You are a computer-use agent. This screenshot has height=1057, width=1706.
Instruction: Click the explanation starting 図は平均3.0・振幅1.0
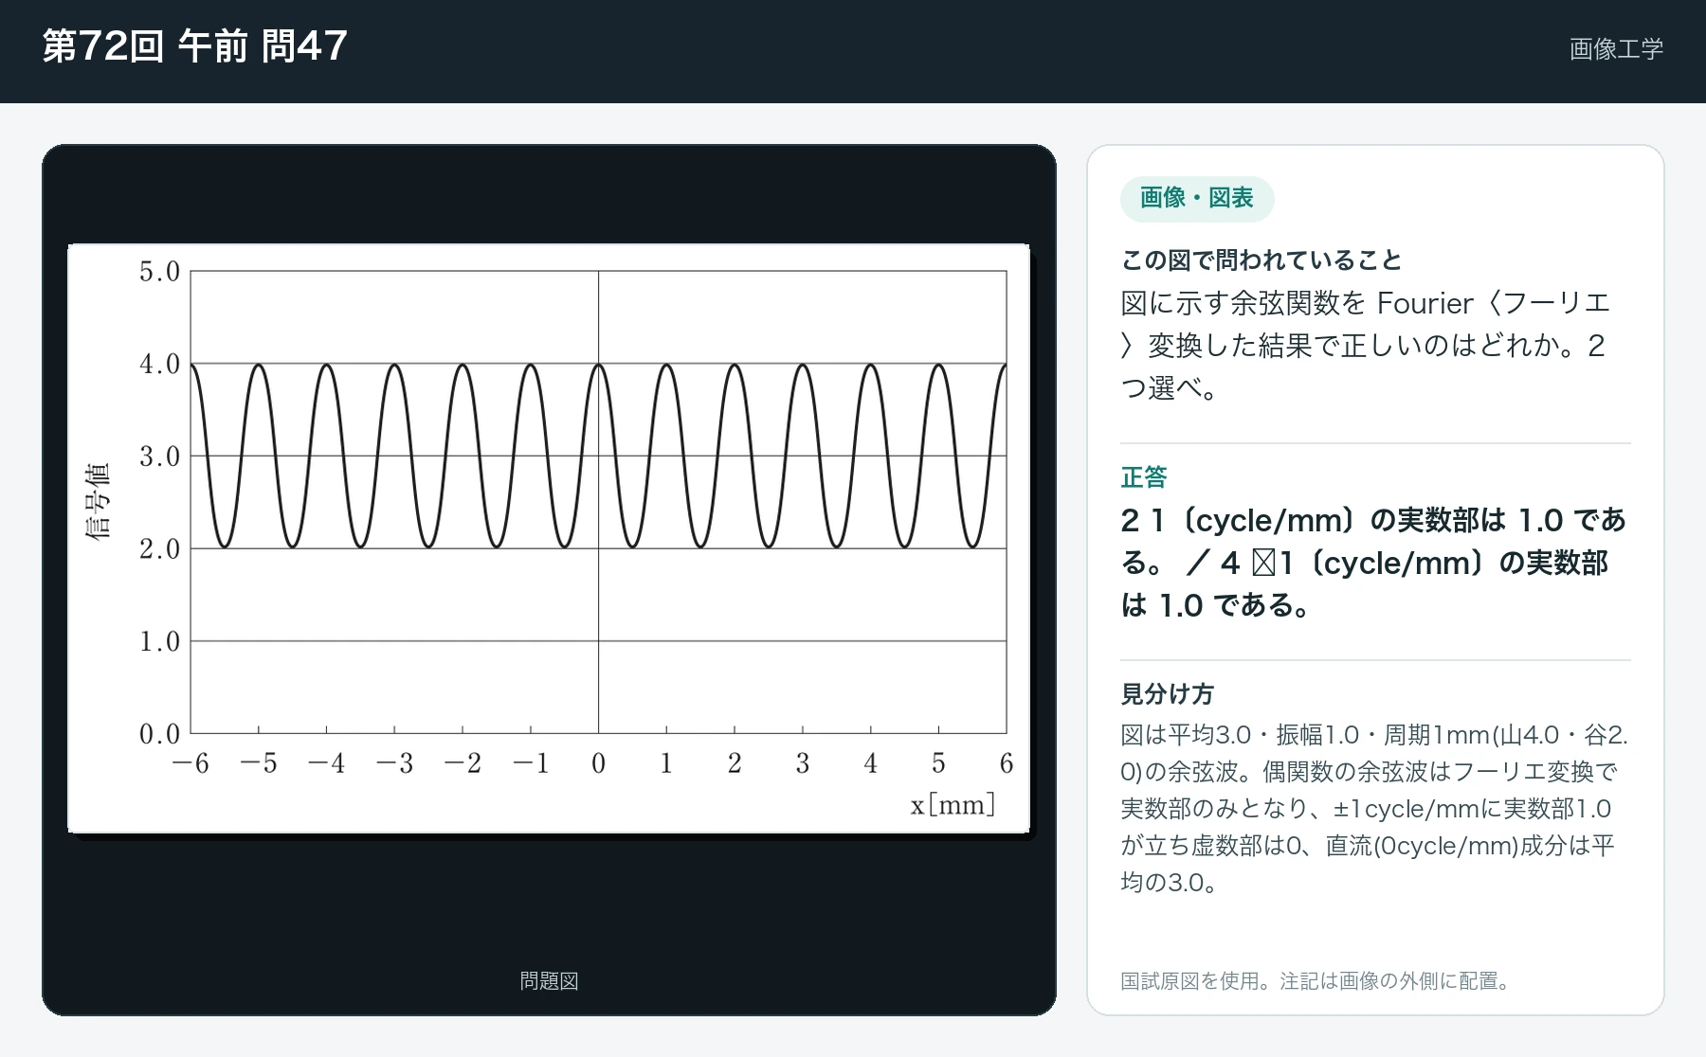tap(1374, 809)
